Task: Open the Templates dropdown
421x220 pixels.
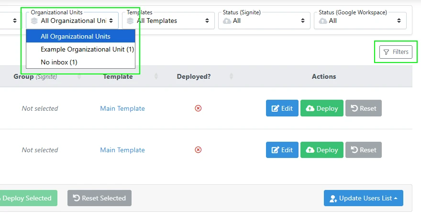Action: tap(168, 21)
